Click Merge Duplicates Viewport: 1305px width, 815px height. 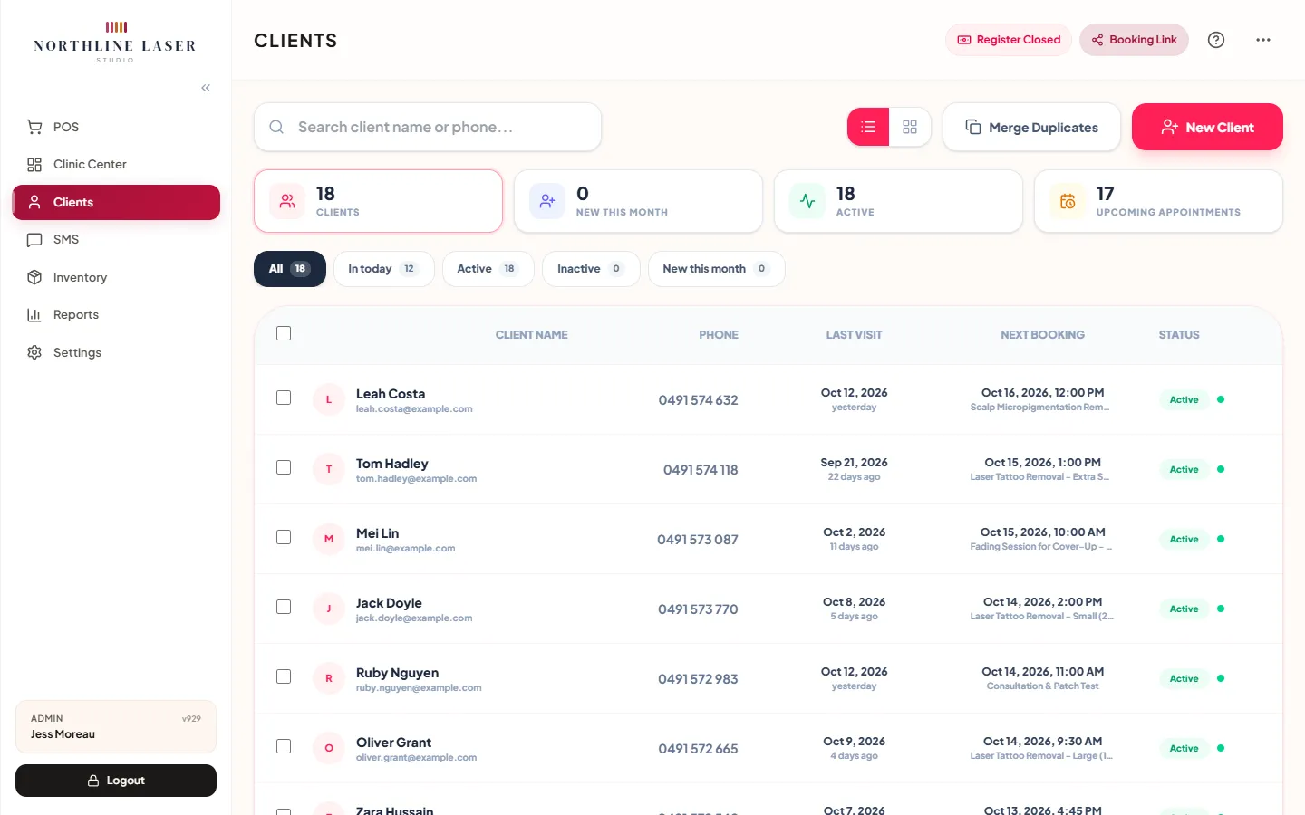(x=1031, y=127)
